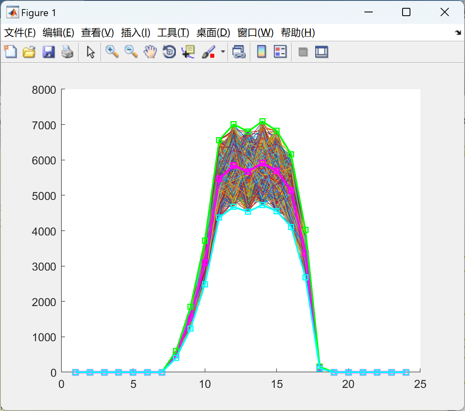Insert a legend via toolbar icon
Viewport: 465px width, 411px height.
[280, 52]
